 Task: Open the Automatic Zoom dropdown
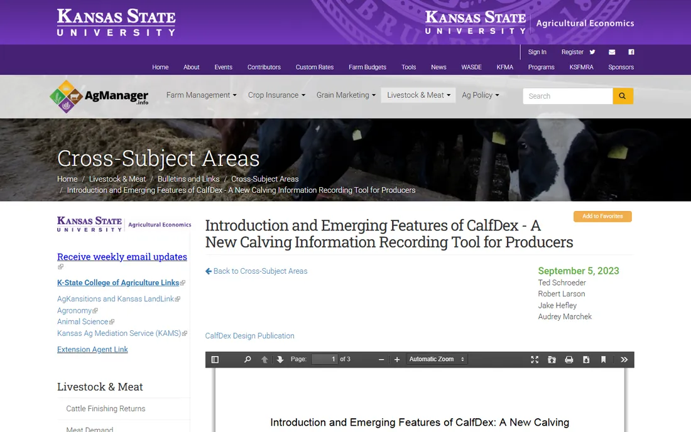pyautogui.click(x=437, y=359)
